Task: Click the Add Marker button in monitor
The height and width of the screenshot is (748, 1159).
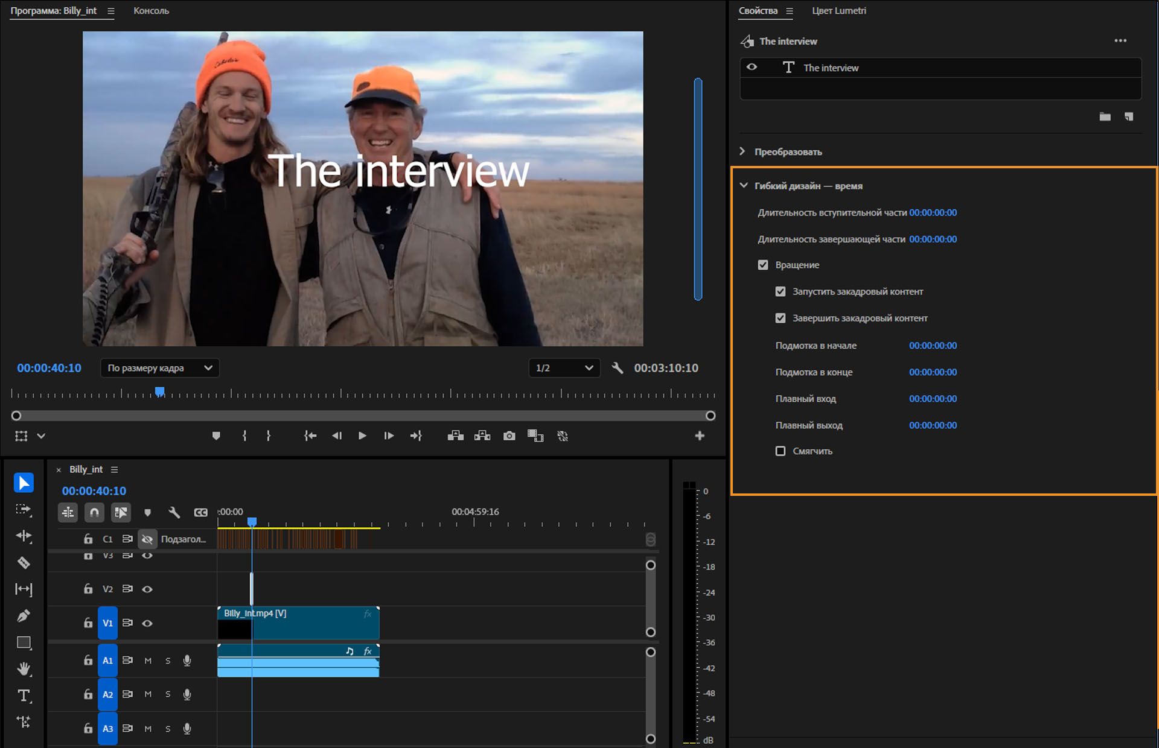Action: point(216,436)
